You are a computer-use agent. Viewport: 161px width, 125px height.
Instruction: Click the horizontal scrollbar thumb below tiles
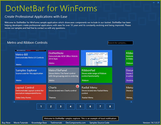[x=22, y=102]
